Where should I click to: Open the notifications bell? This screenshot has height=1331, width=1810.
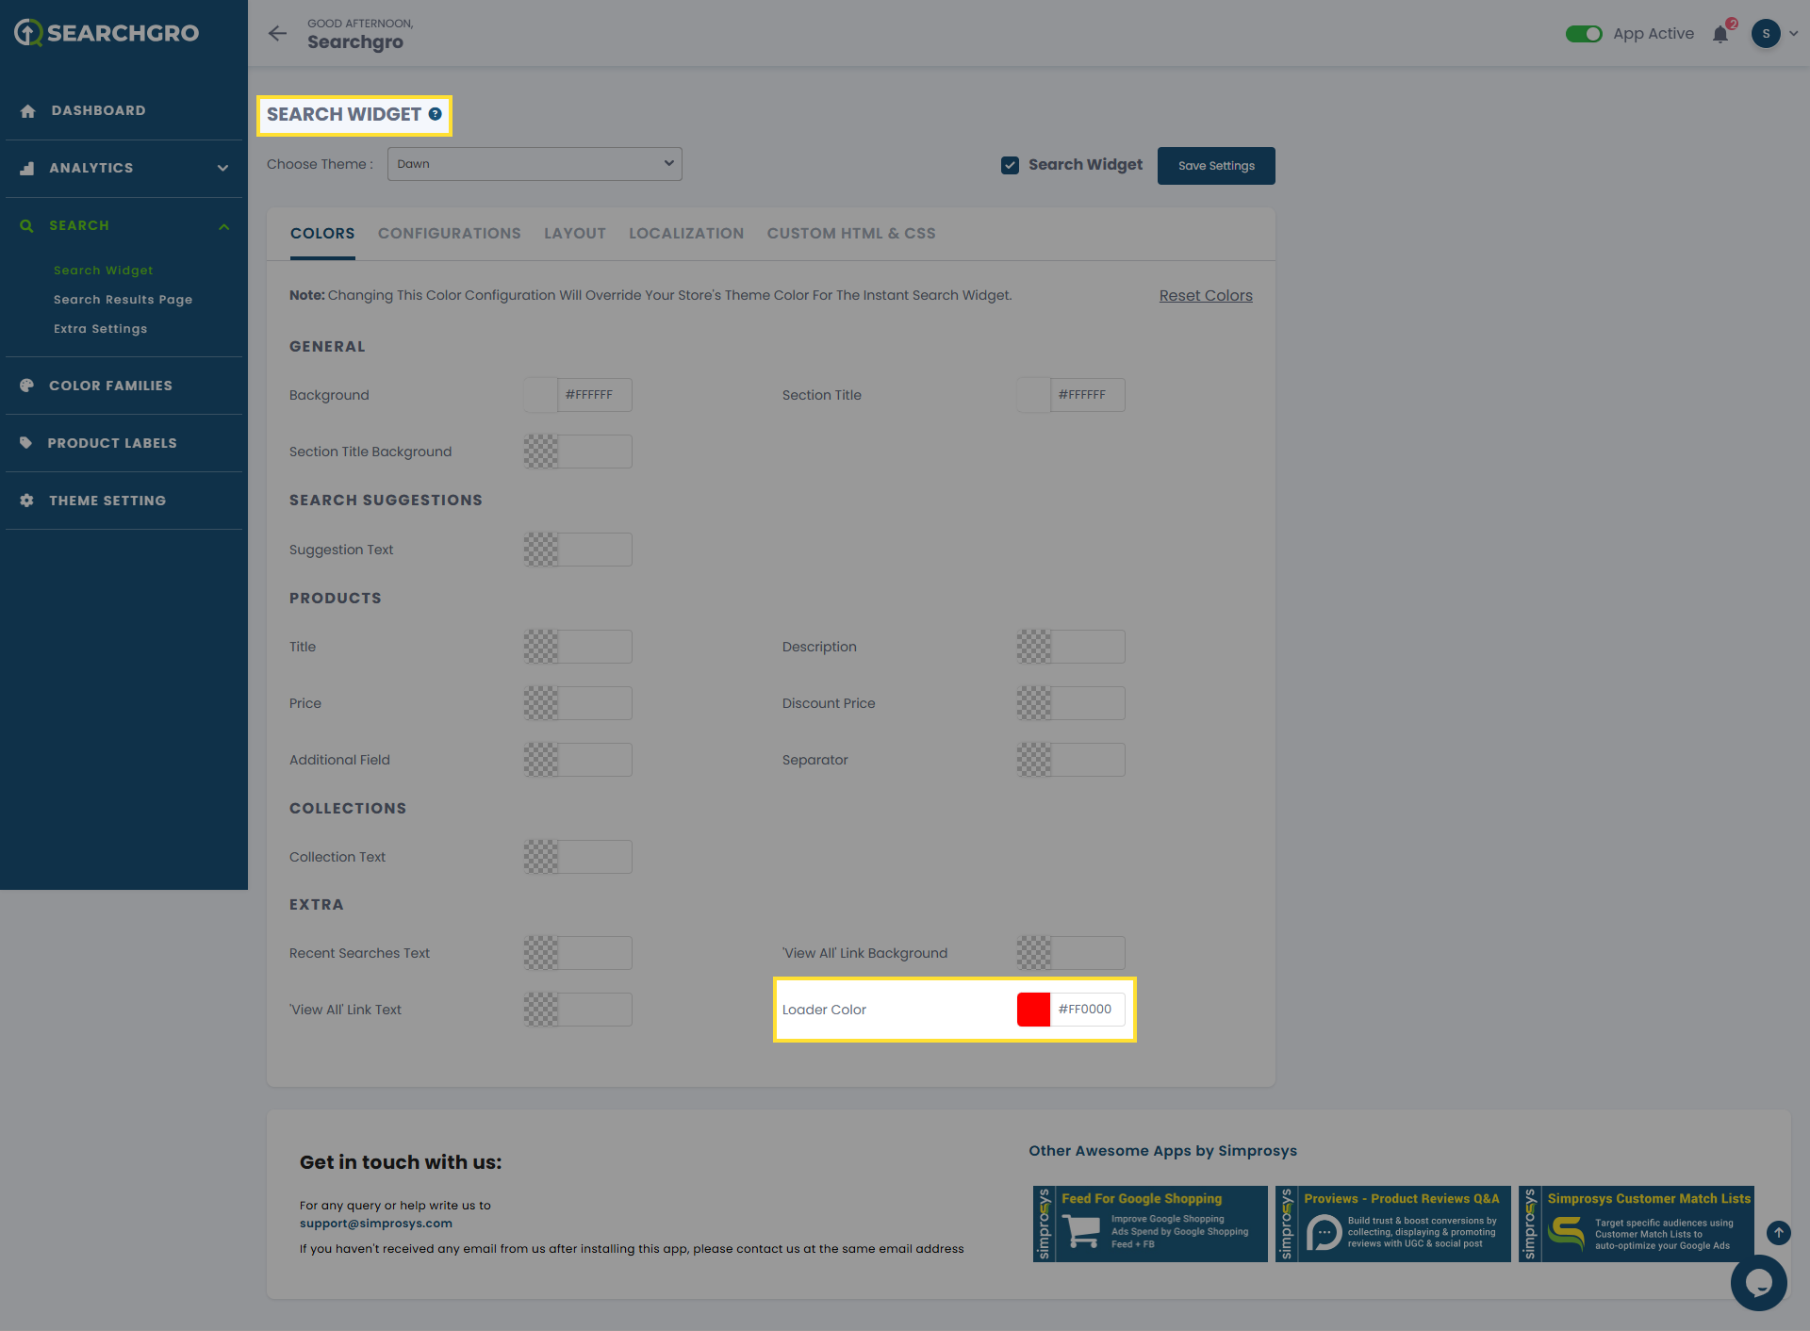(1720, 35)
